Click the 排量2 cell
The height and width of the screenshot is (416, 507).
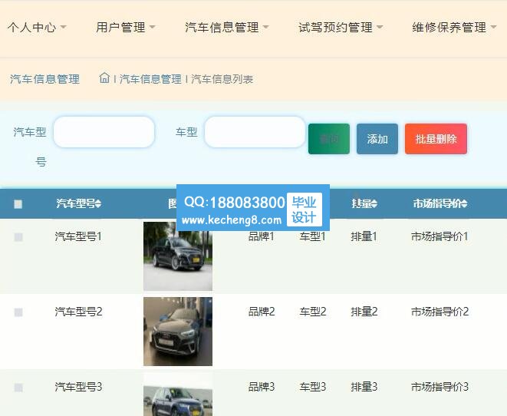(364, 312)
